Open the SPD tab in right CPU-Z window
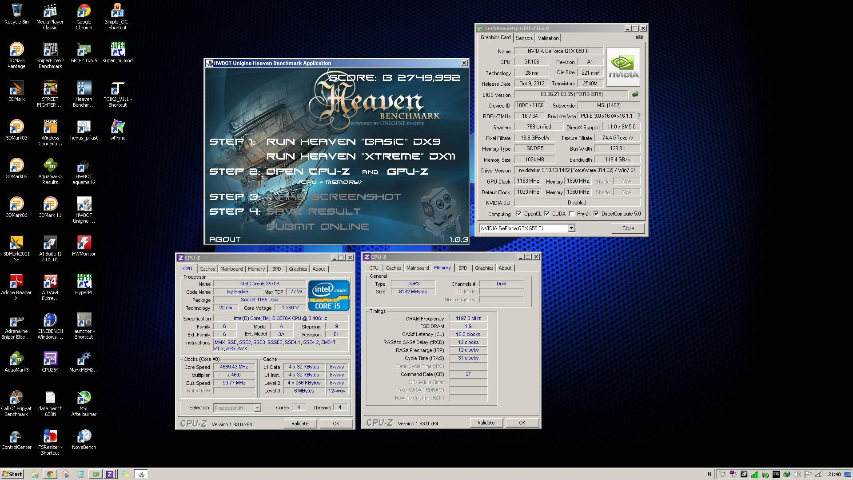Screen dimensions: 853x480 pos(462,268)
